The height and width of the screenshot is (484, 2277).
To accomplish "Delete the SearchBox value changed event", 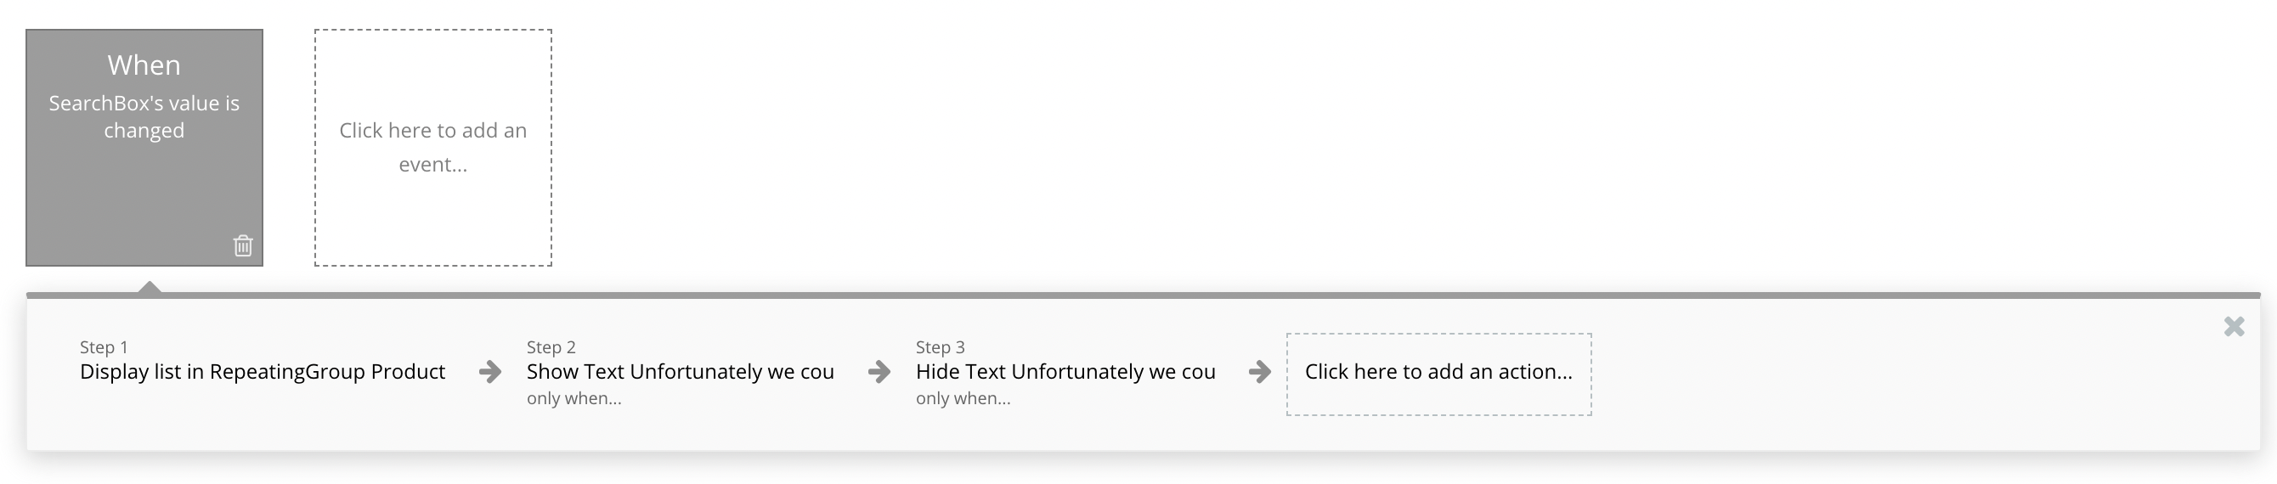I will (x=243, y=245).
